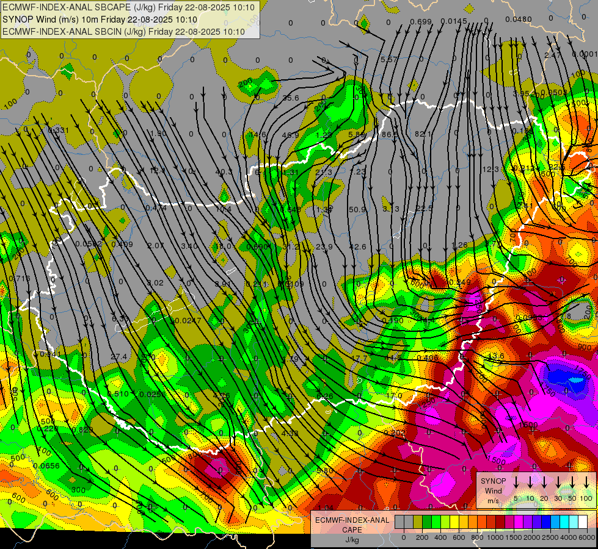The height and width of the screenshot is (549, 598).
Task: Click the map value 0.716
Action: 19,279
